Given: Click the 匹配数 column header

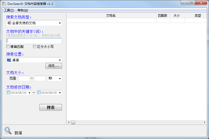Looking at the screenshot, I should [163, 16].
